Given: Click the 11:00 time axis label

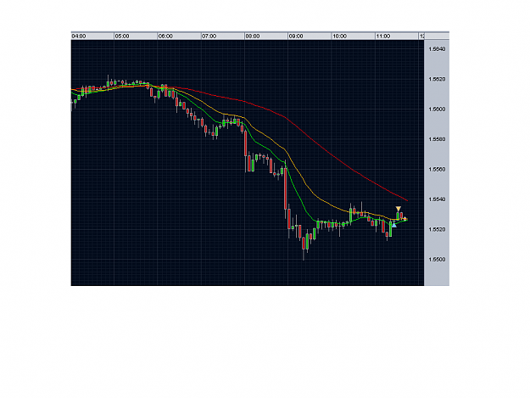Looking at the screenshot, I should [x=383, y=36].
